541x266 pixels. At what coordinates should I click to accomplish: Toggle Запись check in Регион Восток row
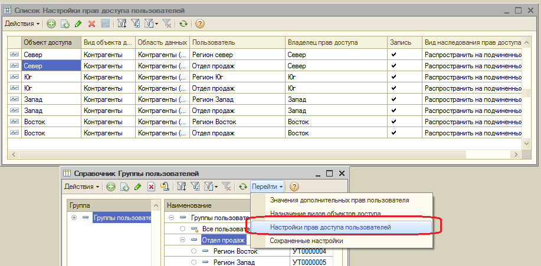(394, 122)
